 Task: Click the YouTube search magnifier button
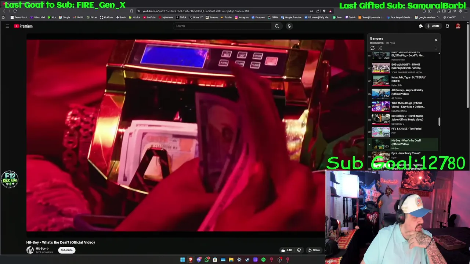tap(277, 26)
